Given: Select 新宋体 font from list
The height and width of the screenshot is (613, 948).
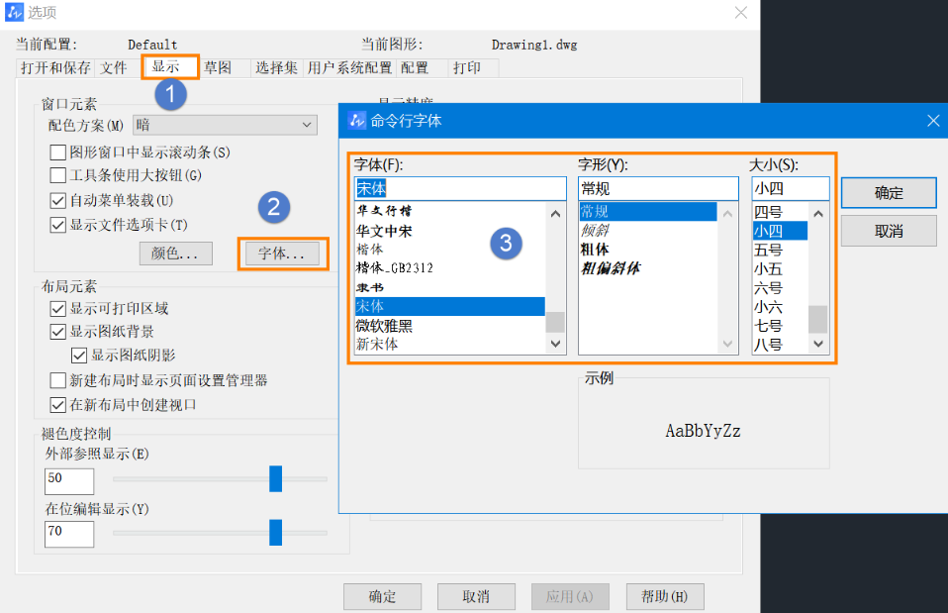Looking at the screenshot, I should click(x=450, y=345).
